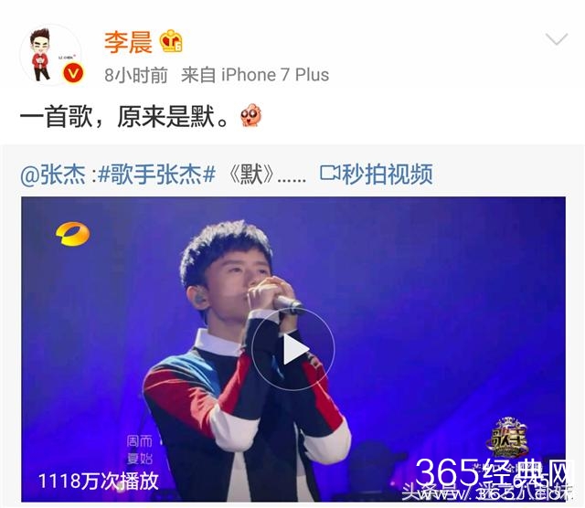Click the 歌手 show logo in video
Screen dimensions: 585x508
pyautogui.click(x=506, y=438)
